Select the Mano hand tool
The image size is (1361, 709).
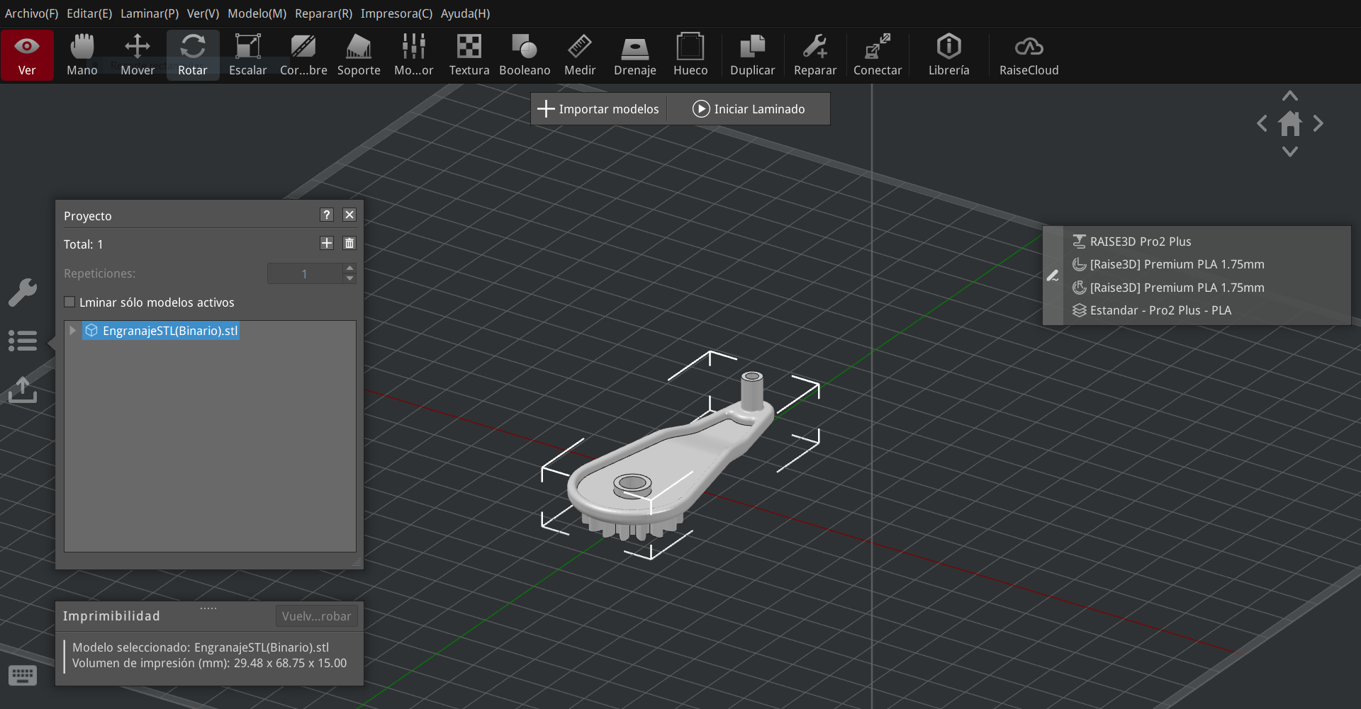[82, 55]
